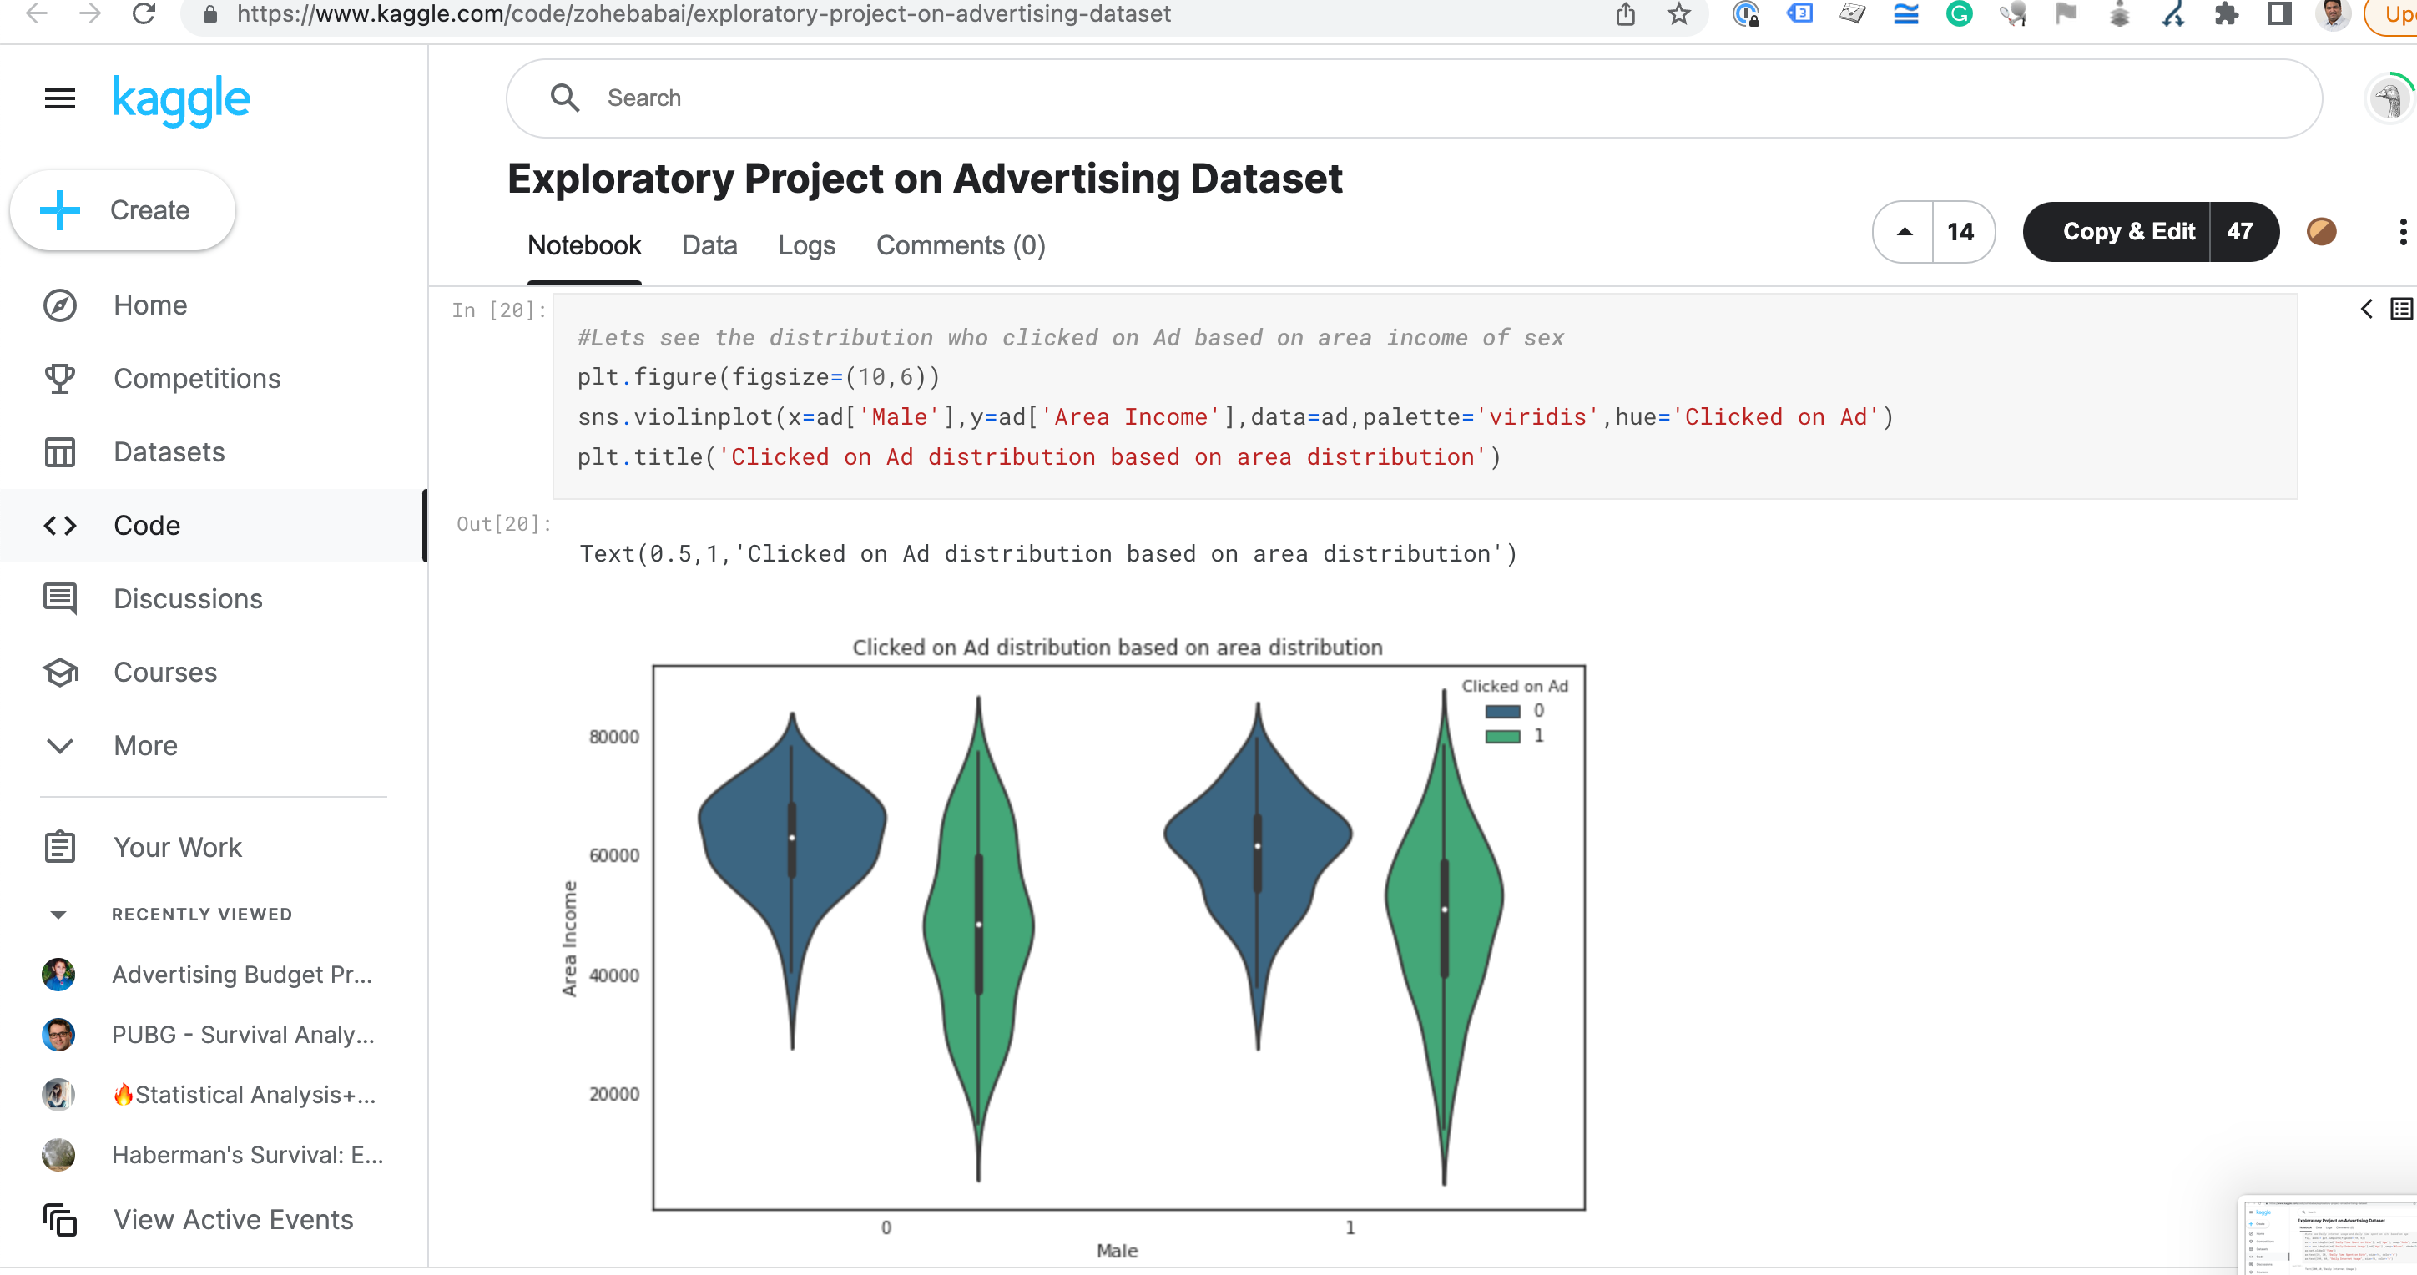Toggle the sidebar with hamburger menu
2417x1275 pixels.
tap(59, 98)
